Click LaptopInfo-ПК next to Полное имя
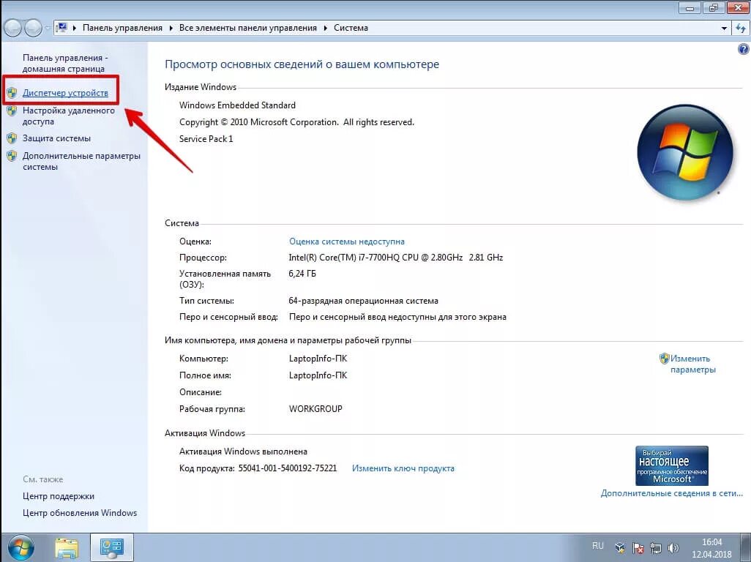This screenshot has width=751, height=562. (318, 376)
